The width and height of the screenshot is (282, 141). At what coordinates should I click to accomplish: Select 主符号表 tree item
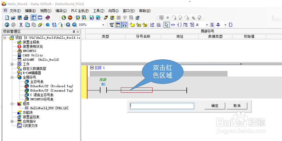(37, 82)
